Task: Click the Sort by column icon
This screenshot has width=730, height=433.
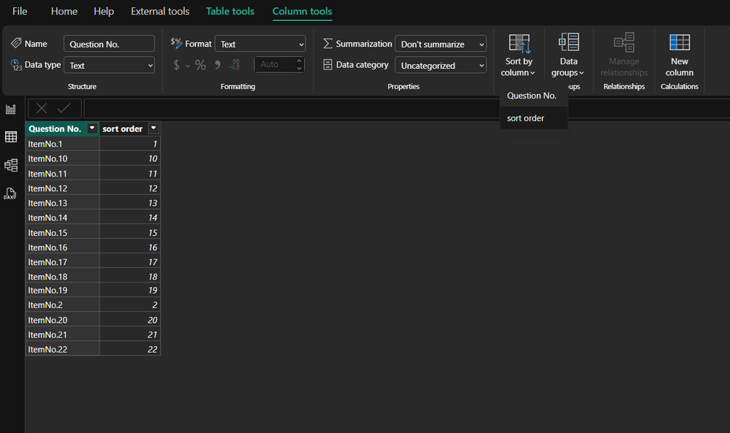Action: pyautogui.click(x=519, y=43)
